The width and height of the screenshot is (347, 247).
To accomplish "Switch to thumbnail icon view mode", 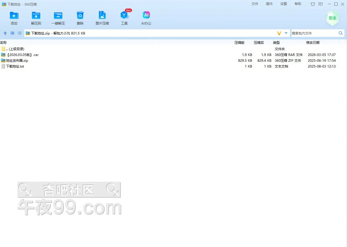I will click(12, 33).
